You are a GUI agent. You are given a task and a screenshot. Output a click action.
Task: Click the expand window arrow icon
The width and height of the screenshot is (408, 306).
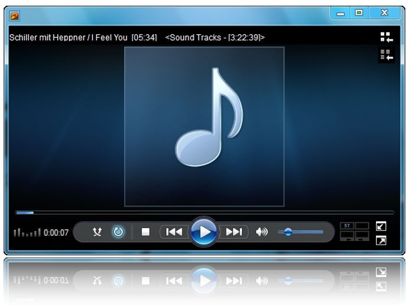[381, 240]
